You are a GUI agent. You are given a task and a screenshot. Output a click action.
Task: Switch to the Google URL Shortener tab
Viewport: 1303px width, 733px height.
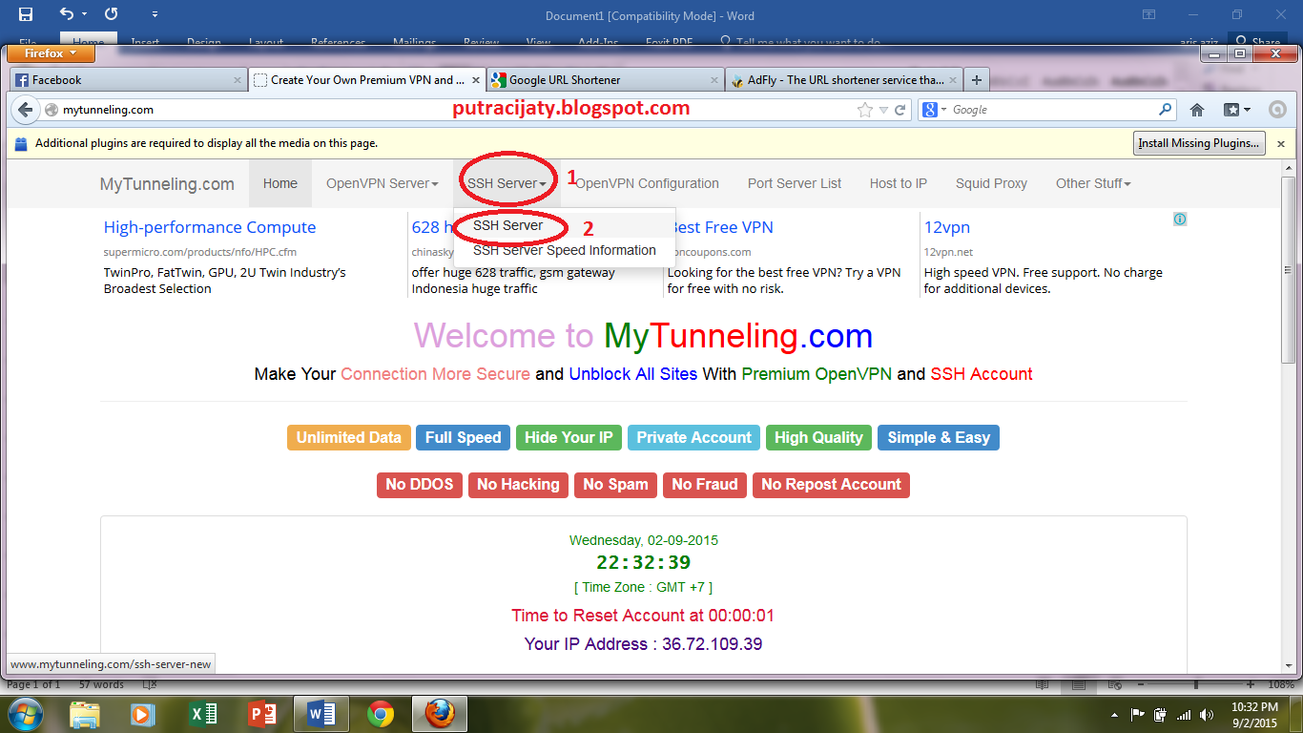point(606,80)
